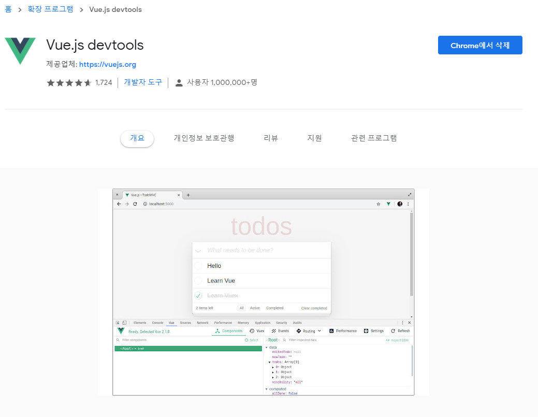Click forward arrow in preview screenshot browser
Image resolution: width=538 pixels, height=417 pixels.
point(127,204)
